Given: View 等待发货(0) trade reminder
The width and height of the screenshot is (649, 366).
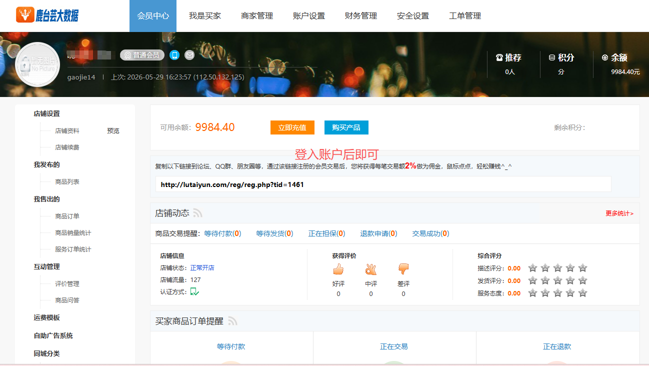Looking at the screenshot, I should [x=274, y=233].
